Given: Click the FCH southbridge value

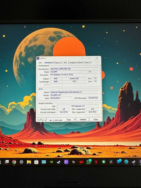Looking at the screenshot, I should pyautogui.click(x=74, y=81).
